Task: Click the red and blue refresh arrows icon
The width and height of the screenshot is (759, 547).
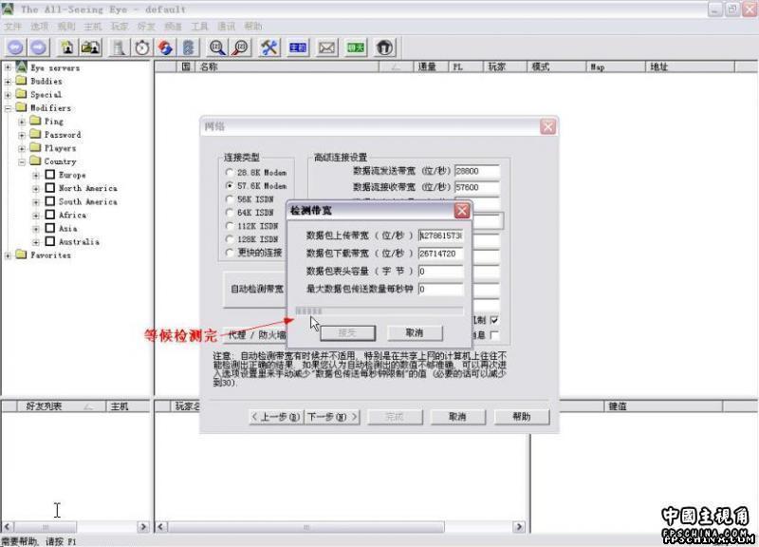Action: click(165, 47)
